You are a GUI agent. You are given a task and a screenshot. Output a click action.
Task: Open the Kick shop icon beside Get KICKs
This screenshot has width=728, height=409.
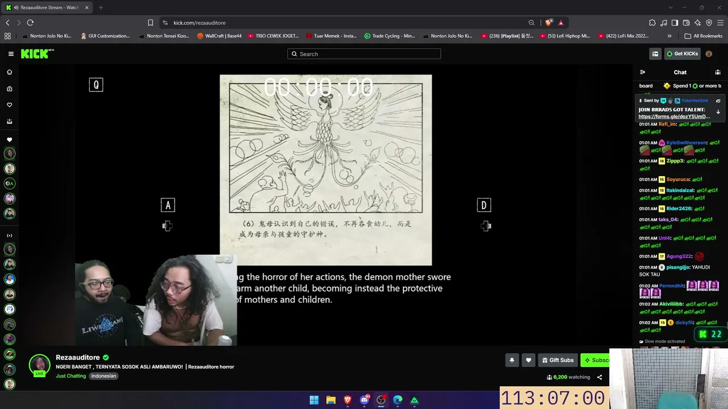(655, 54)
